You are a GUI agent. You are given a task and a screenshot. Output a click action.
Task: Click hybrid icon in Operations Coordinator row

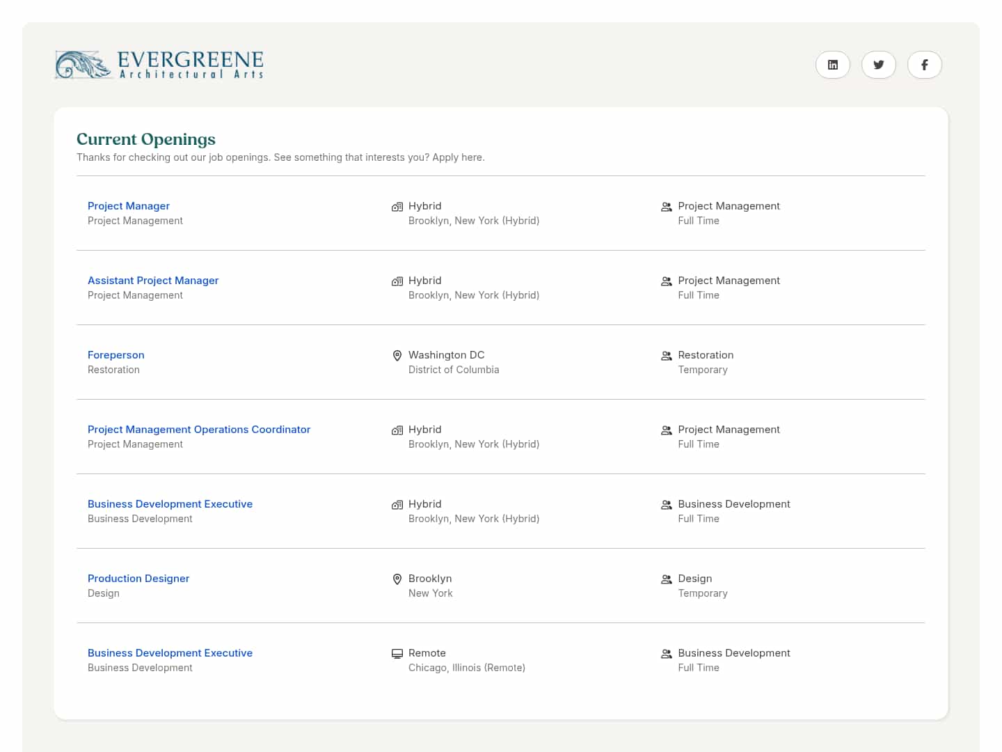[397, 430]
